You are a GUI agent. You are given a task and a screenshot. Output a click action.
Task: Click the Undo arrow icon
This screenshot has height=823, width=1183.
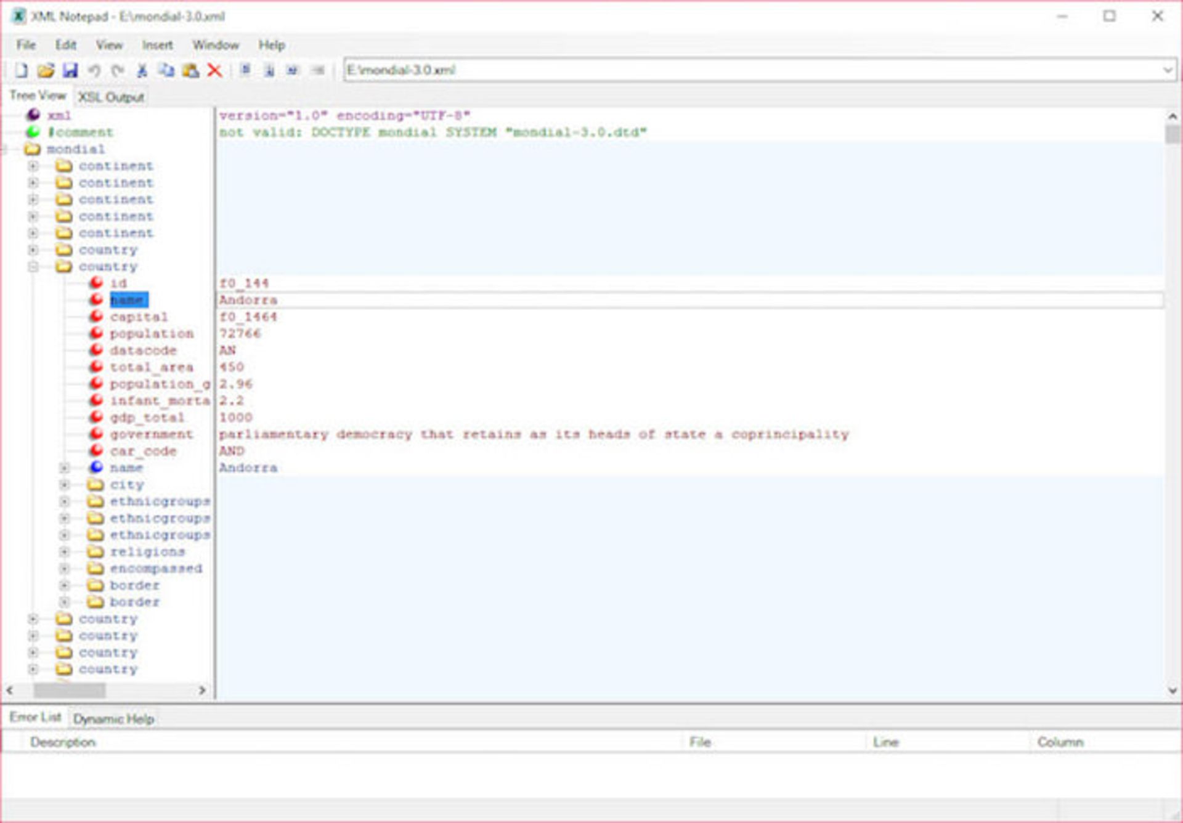[x=94, y=70]
